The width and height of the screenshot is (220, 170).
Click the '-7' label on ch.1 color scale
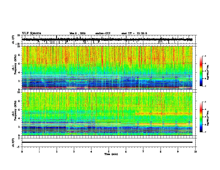(x=205, y=86)
